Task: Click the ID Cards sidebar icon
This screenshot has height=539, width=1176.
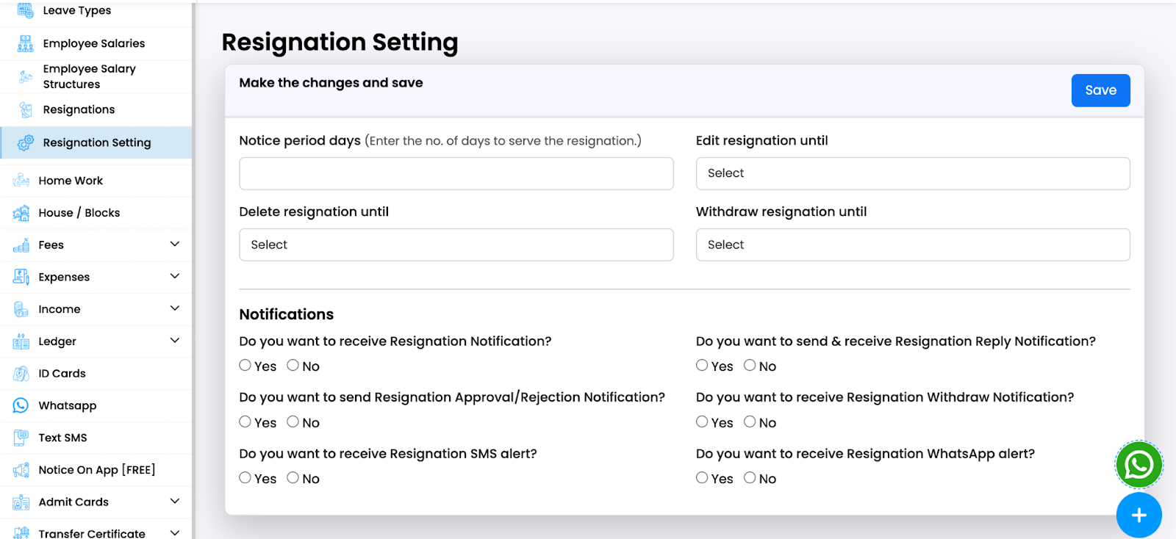Action: point(21,374)
